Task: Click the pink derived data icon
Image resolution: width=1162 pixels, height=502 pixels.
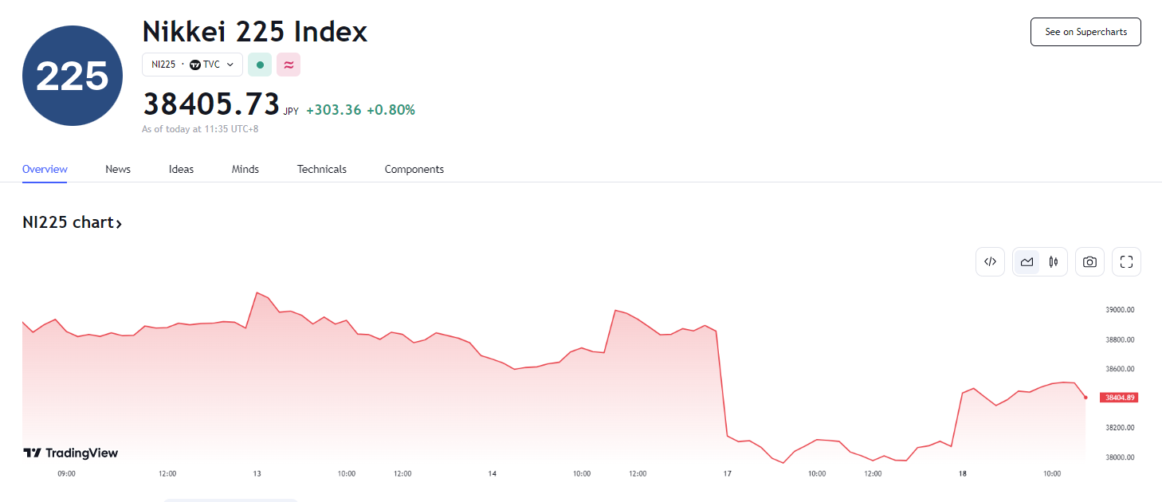Action: [289, 65]
